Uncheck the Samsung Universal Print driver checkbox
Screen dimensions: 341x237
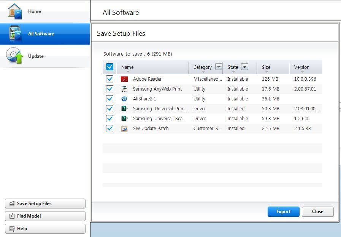pos(109,108)
